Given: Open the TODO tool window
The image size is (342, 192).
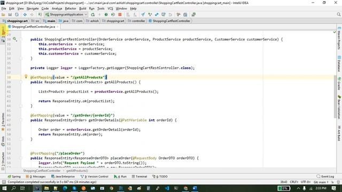Looking at the screenshot, I should pos(160,177).
